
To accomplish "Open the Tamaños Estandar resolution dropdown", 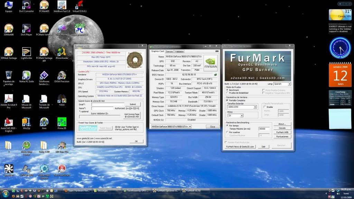I will pyautogui.click(x=242, y=107).
